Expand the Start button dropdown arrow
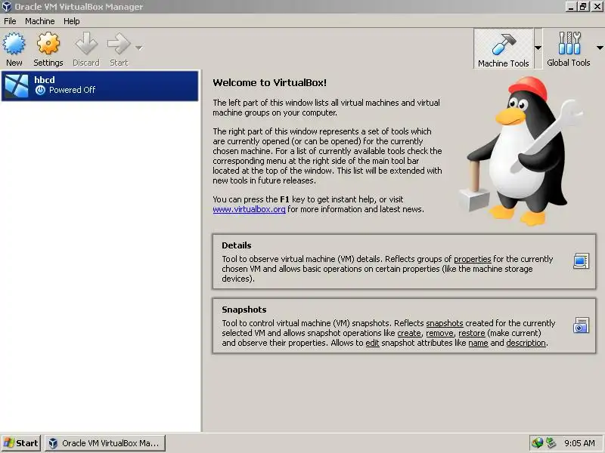The image size is (605, 453). pos(139,48)
